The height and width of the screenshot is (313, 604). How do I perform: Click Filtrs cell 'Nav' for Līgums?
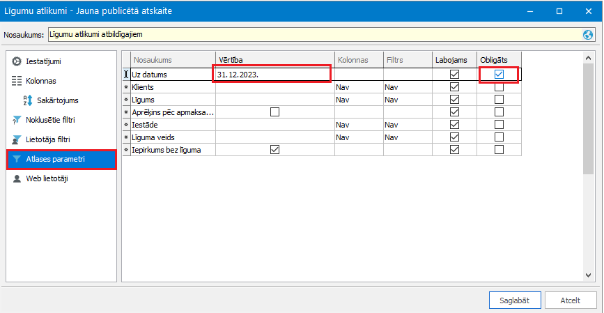(x=408, y=100)
